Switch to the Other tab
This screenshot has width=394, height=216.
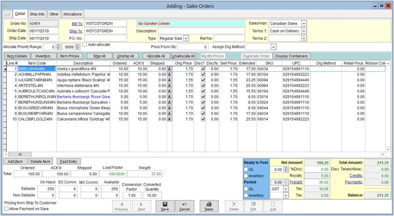54,14
